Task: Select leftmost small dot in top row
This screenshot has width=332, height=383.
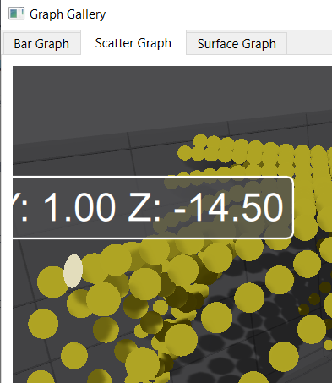Action: point(184,153)
